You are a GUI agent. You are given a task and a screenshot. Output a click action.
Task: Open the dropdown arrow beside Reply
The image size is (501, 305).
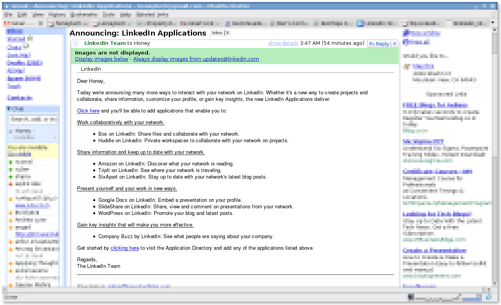(395, 44)
